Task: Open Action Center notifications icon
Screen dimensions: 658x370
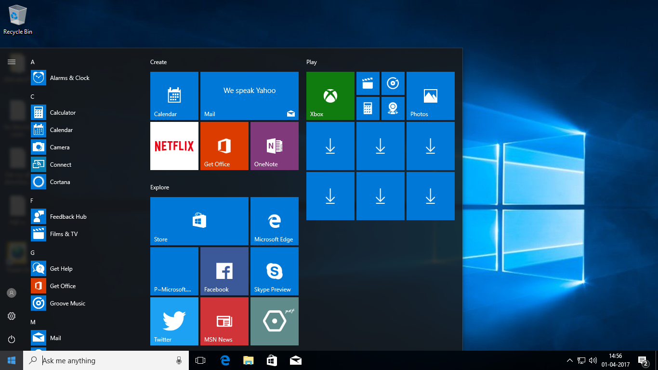Action: pyautogui.click(x=643, y=360)
